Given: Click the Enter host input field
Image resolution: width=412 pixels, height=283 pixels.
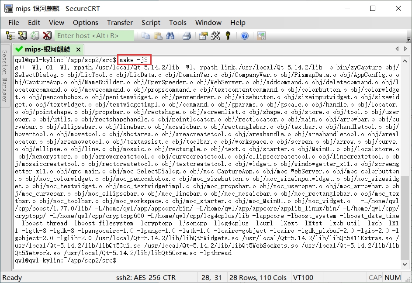Looking at the screenshot, I should 94,36.
